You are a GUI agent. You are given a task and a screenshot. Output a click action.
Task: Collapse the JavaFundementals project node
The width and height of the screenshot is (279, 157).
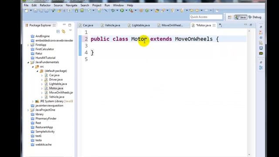pos(28,62)
